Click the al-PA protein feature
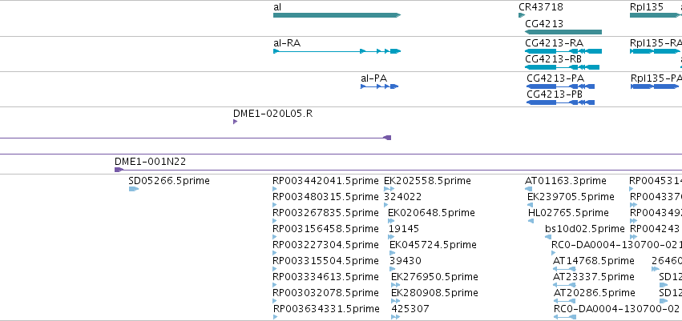682x321 pixels. tap(379, 86)
